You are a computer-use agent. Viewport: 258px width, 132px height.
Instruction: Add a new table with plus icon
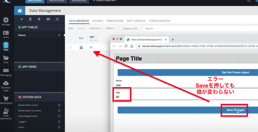[x=22, y=19]
